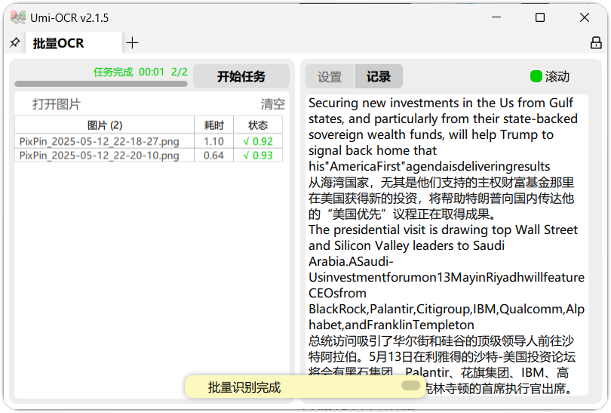Click elapsed time value 0.64
This screenshot has width=611, height=413.
point(214,156)
